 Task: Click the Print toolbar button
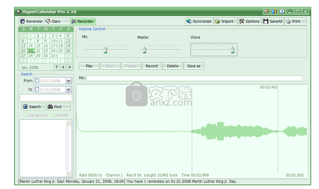pyautogui.click(x=295, y=21)
